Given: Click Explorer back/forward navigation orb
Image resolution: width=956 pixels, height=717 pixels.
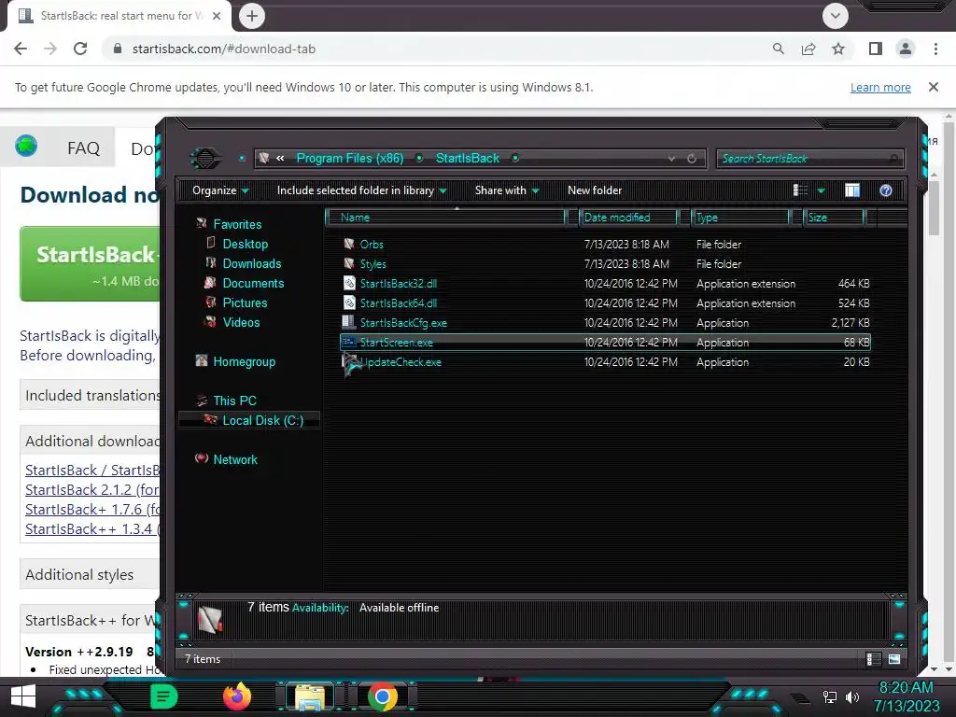Looking at the screenshot, I should pyautogui.click(x=206, y=159).
